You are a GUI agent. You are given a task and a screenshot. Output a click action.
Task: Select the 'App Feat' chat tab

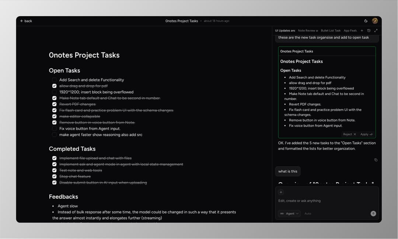coord(350,31)
